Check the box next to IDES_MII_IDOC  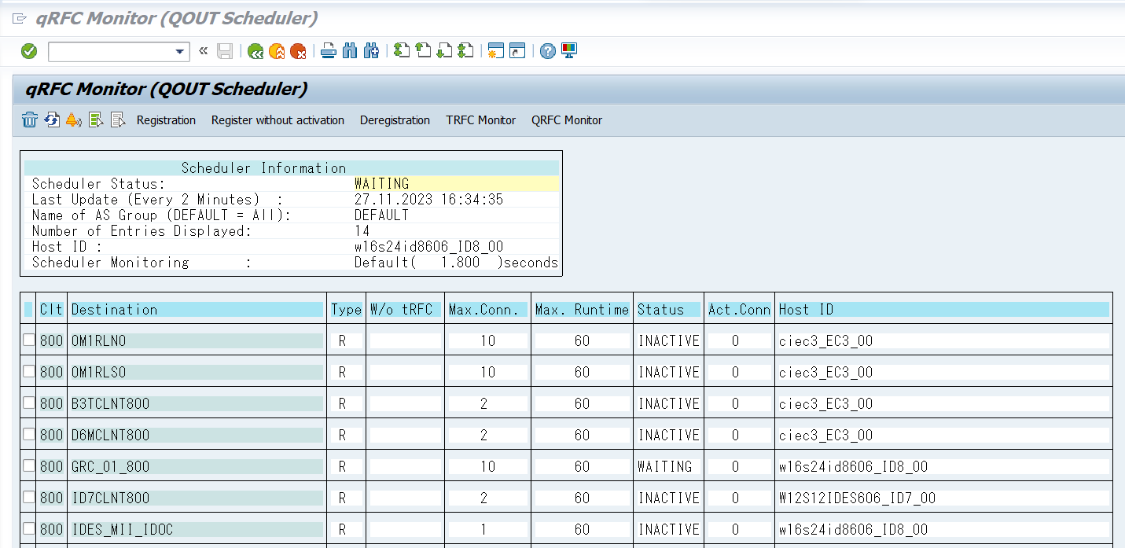[29, 529]
